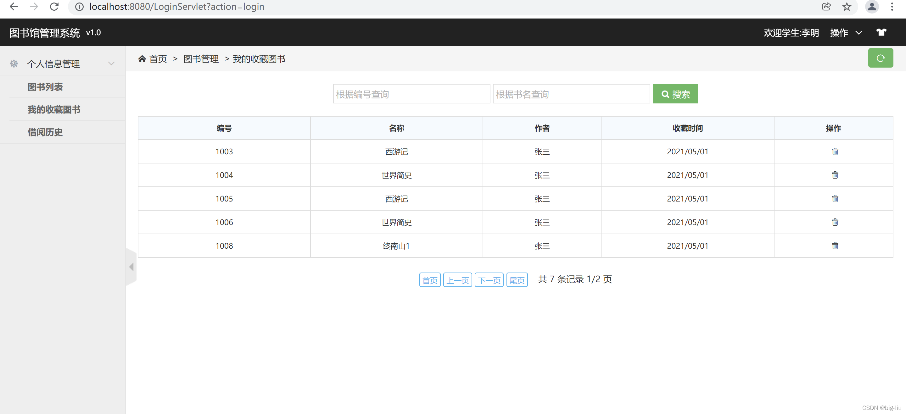Click 世界简史 in row 1004
Image resolution: width=906 pixels, height=414 pixels.
point(396,175)
